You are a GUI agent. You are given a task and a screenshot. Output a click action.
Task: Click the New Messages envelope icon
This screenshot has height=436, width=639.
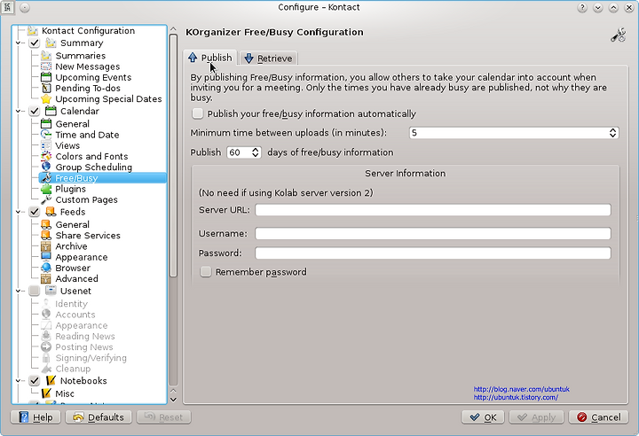[46, 66]
